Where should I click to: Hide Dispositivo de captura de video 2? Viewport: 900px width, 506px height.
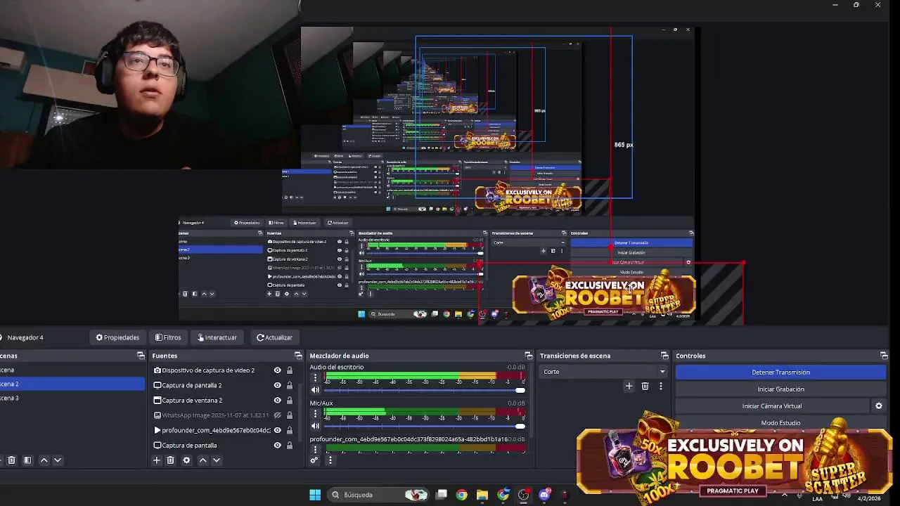coord(277,370)
